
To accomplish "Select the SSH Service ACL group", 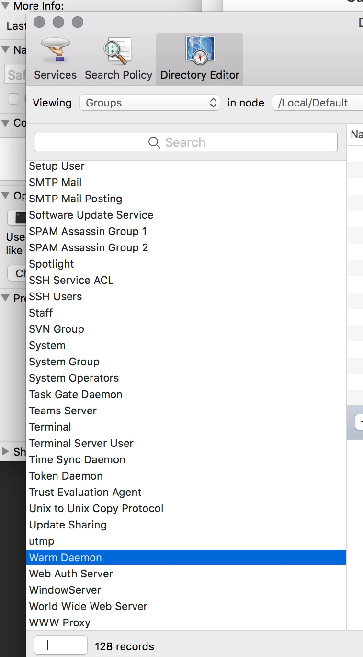I will (x=186, y=280).
